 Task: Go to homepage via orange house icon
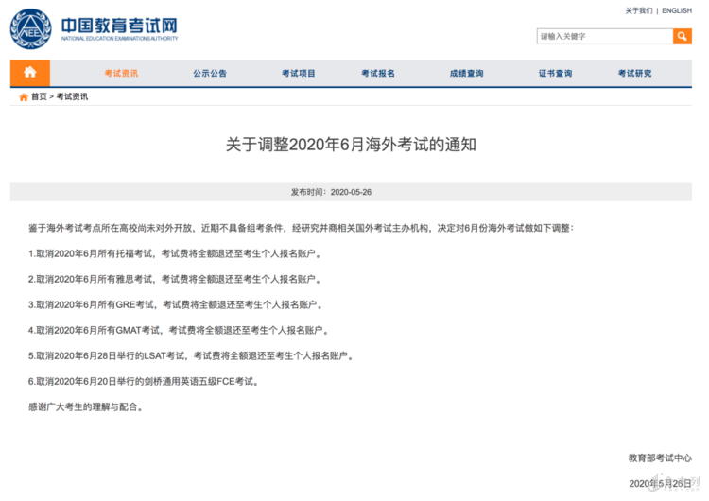(x=30, y=73)
